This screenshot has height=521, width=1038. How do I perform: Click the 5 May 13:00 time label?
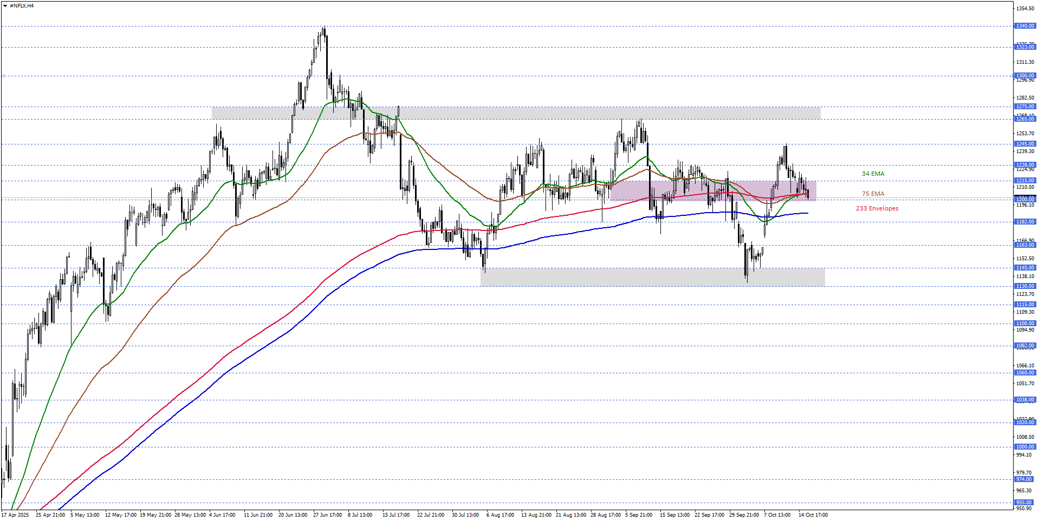tap(85, 515)
